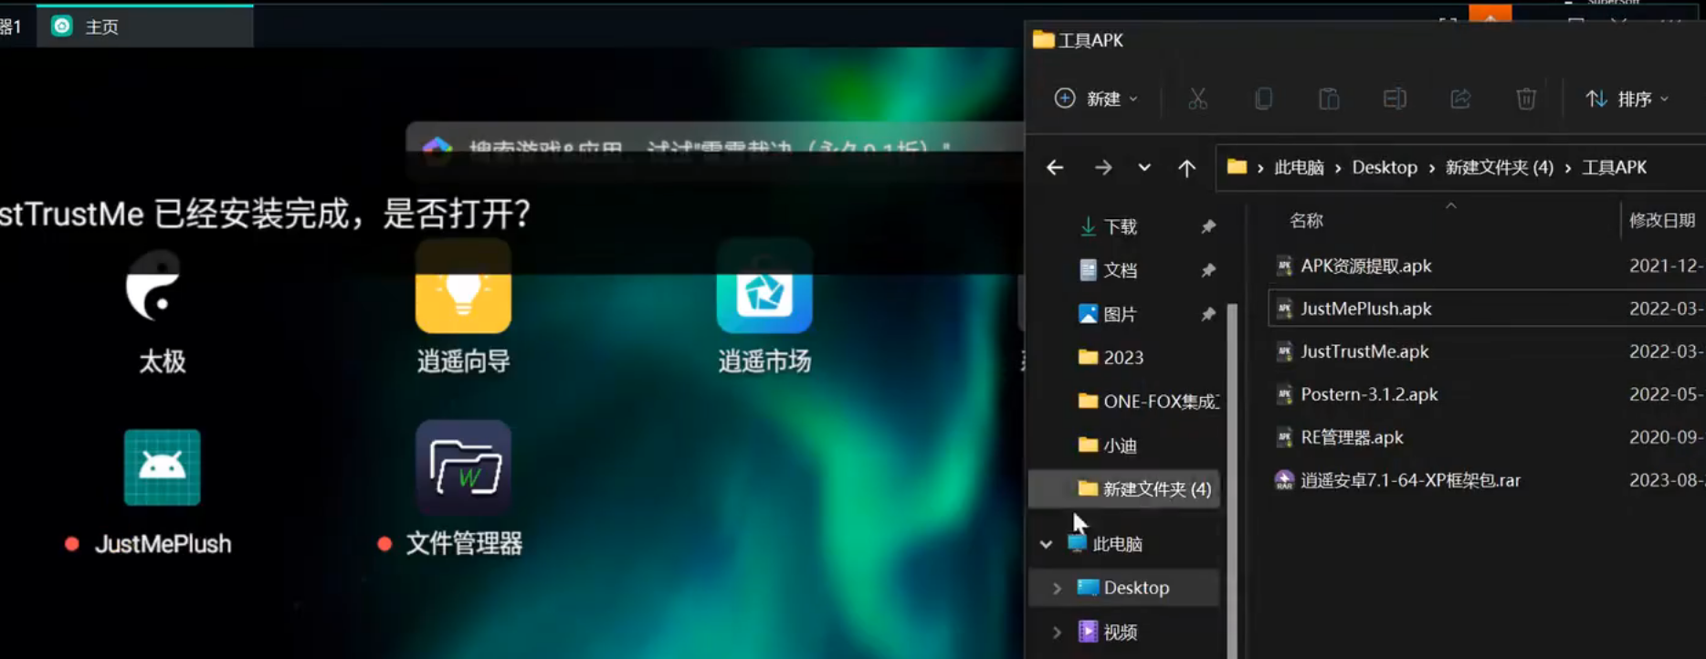The image size is (1706, 659).
Task: Expand chevron after 新建文件夹 (4) in address bar
Action: (x=1567, y=168)
